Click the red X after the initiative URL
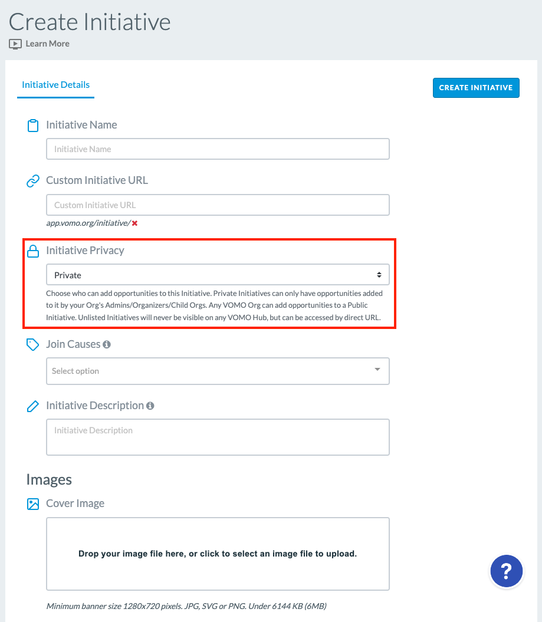This screenshot has height=622, width=542. click(x=135, y=223)
